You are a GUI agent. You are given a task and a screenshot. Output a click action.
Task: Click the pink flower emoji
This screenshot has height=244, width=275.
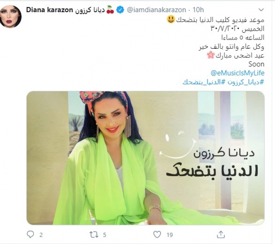[211, 55]
